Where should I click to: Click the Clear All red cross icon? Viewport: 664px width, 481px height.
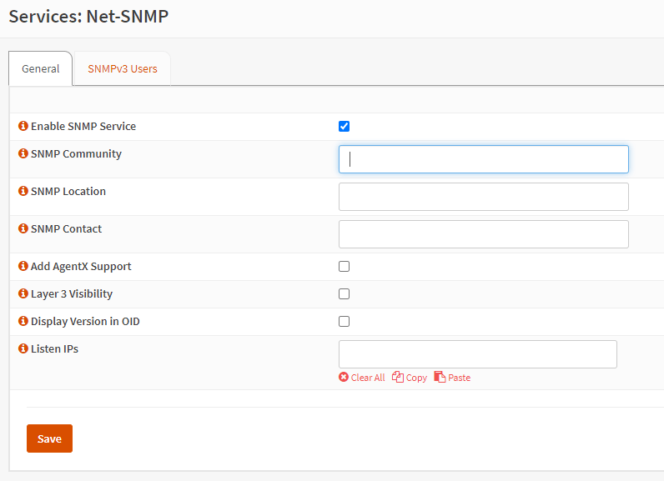(x=344, y=377)
